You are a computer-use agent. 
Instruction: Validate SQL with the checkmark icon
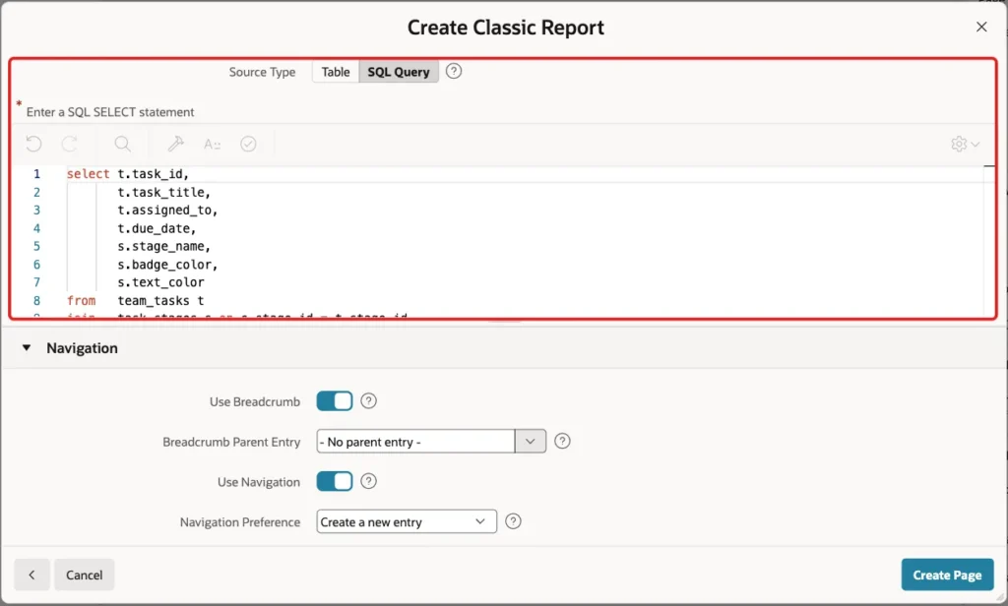(248, 144)
